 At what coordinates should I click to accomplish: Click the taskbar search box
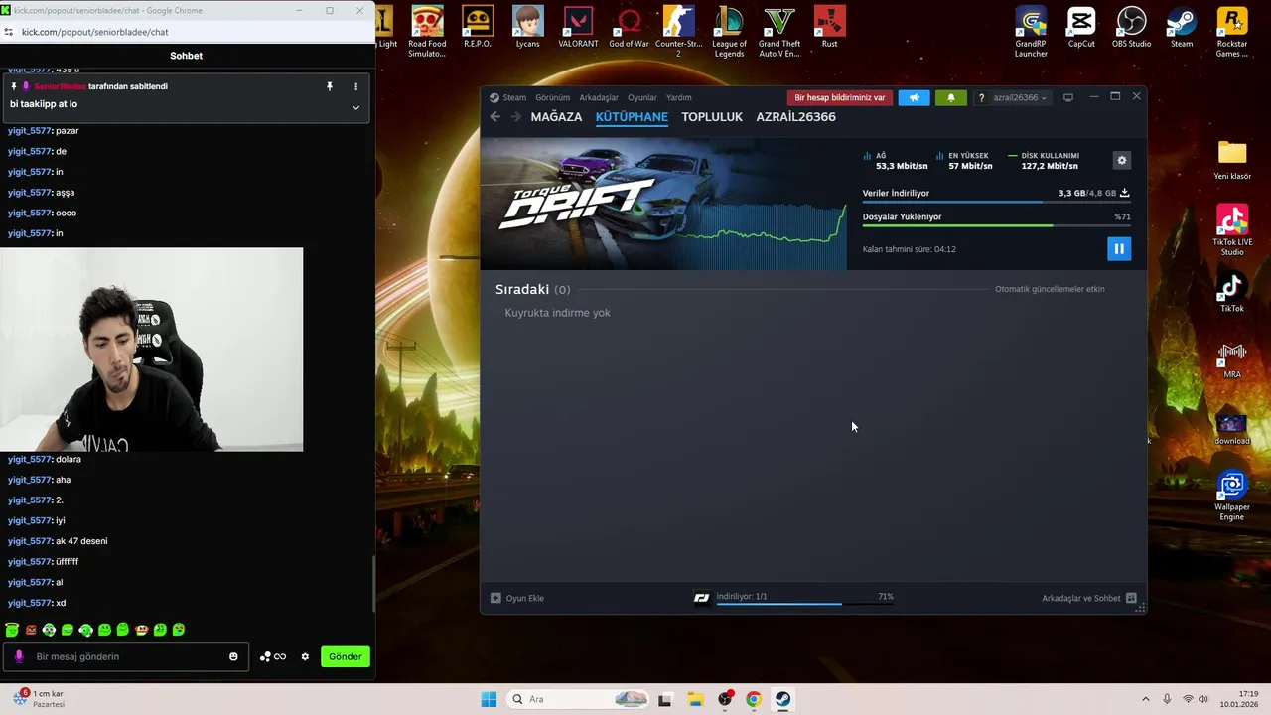click(x=578, y=699)
